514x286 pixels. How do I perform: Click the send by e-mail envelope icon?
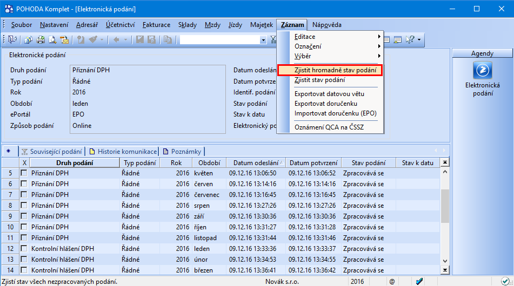64,39
